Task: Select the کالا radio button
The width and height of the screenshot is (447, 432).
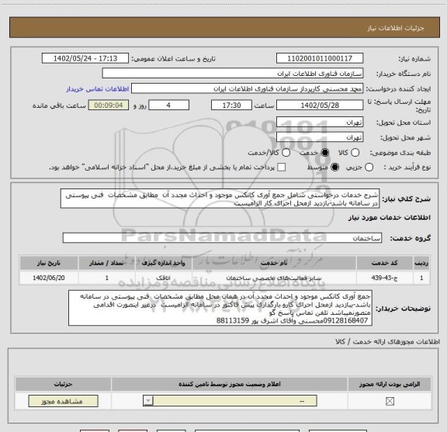Action: coord(355,153)
